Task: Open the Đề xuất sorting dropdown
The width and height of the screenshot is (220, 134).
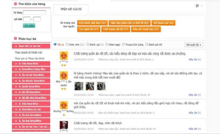Action: [194, 45]
